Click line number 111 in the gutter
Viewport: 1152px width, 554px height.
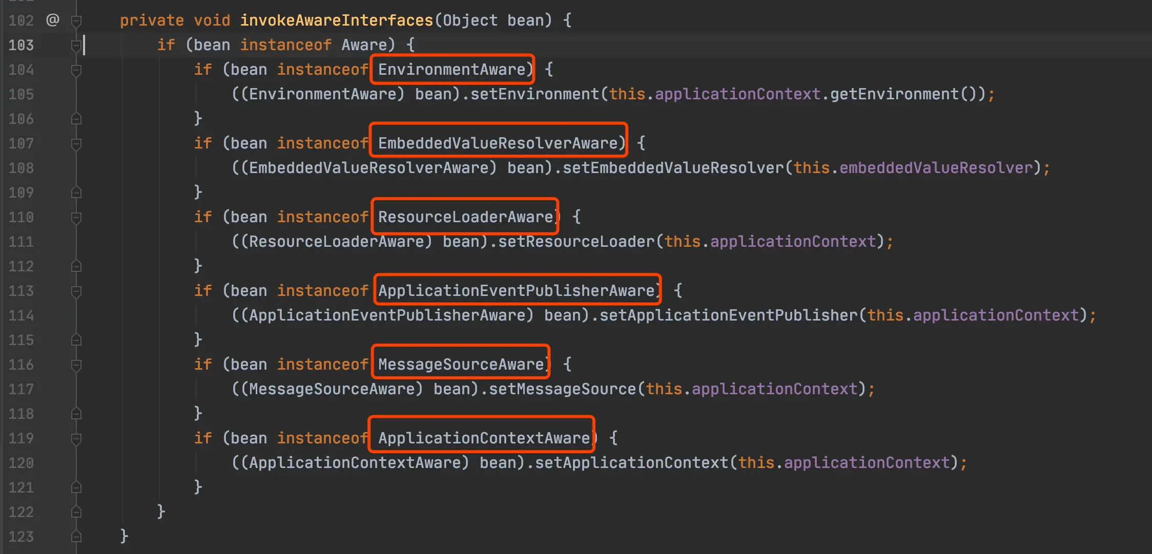21,242
